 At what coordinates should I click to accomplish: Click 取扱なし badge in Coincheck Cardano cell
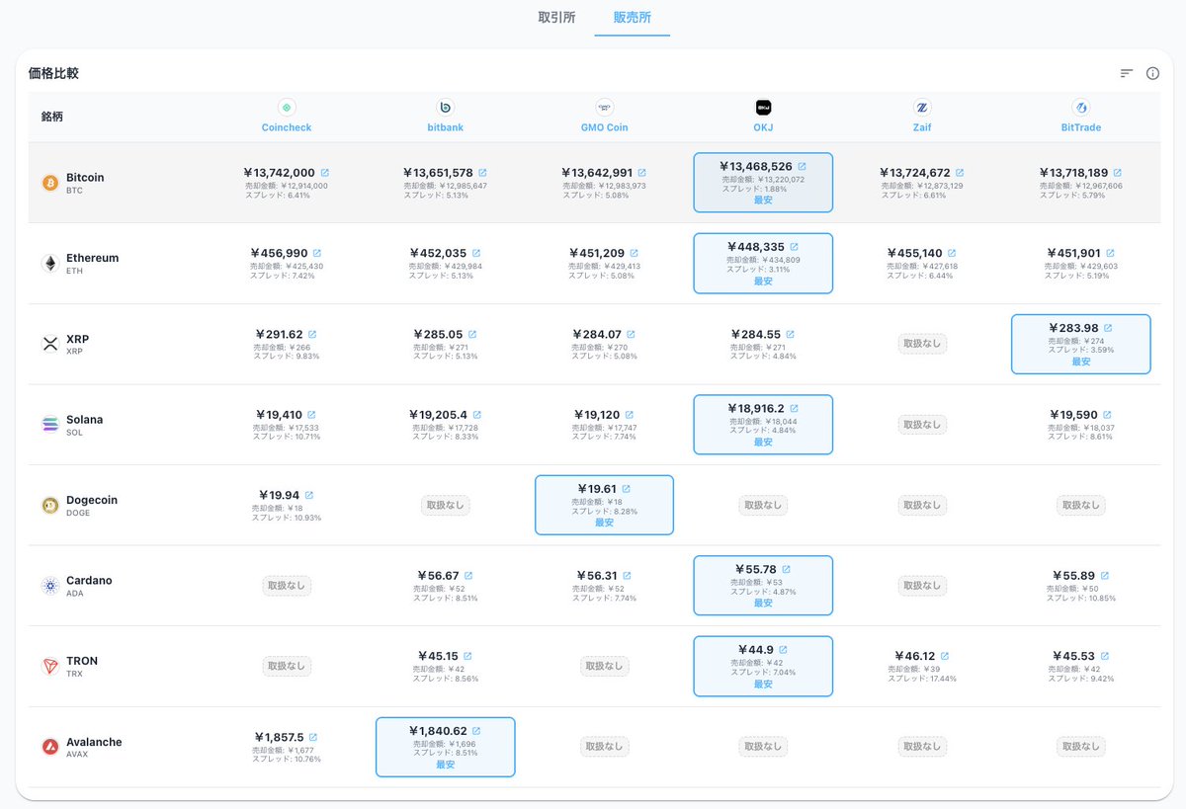click(x=287, y=586)
